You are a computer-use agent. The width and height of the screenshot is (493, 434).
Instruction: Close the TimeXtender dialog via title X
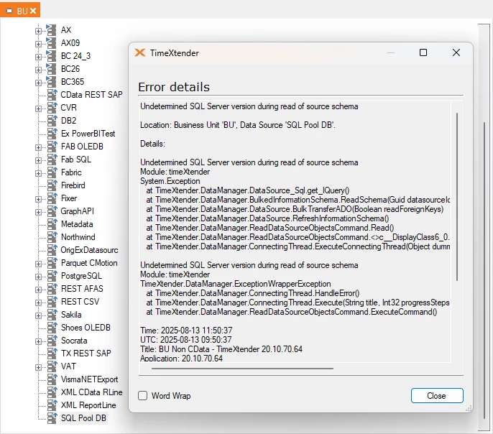point(456,52)
